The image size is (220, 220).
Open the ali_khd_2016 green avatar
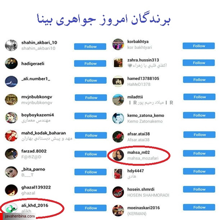[x=11, y=208]
